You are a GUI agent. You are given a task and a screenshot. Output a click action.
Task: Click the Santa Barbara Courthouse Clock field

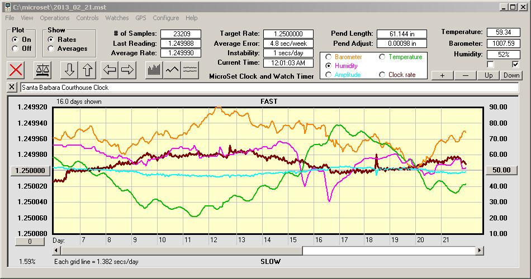coord(268,88)
